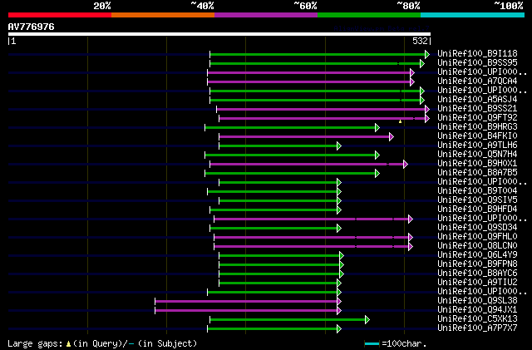
Task: Select the UniRef100_B9HRG3 label
Action: point(477,127)
